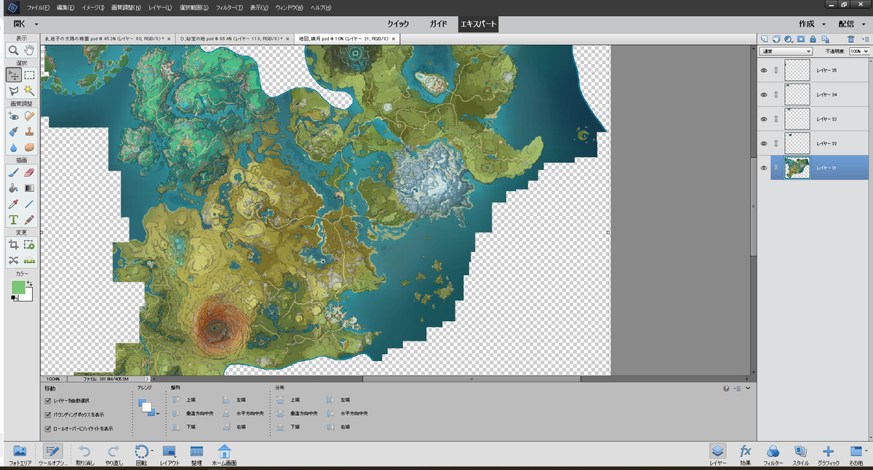Pick the Magic Wand selection tool
The width and height of the screenshot is (873, 470).
[x=30, y=90]
